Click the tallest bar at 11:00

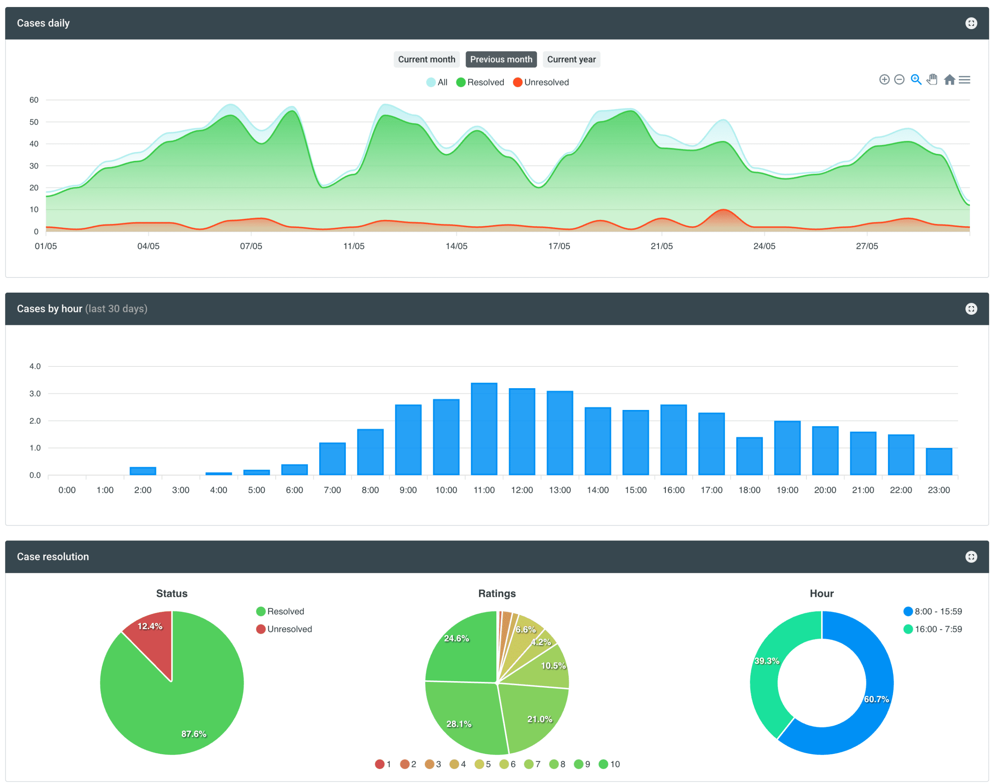[484, 429]
